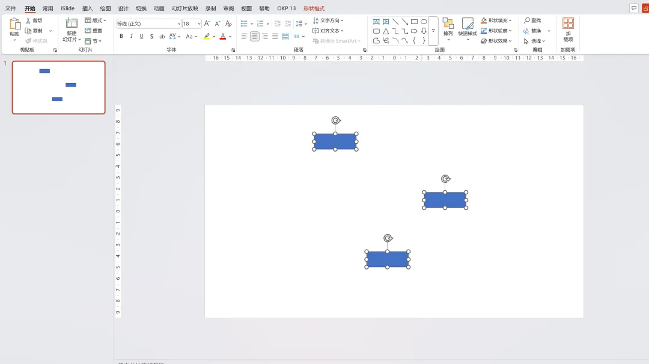This screenshot has width=649, height=364.
Task: Pick the rectangle shape in the gallery
Action: point(414,22)
